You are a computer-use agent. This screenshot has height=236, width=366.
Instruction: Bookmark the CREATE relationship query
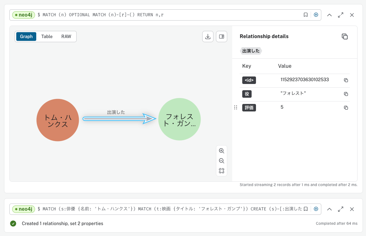pyautogui.click(x=306, y=209)
